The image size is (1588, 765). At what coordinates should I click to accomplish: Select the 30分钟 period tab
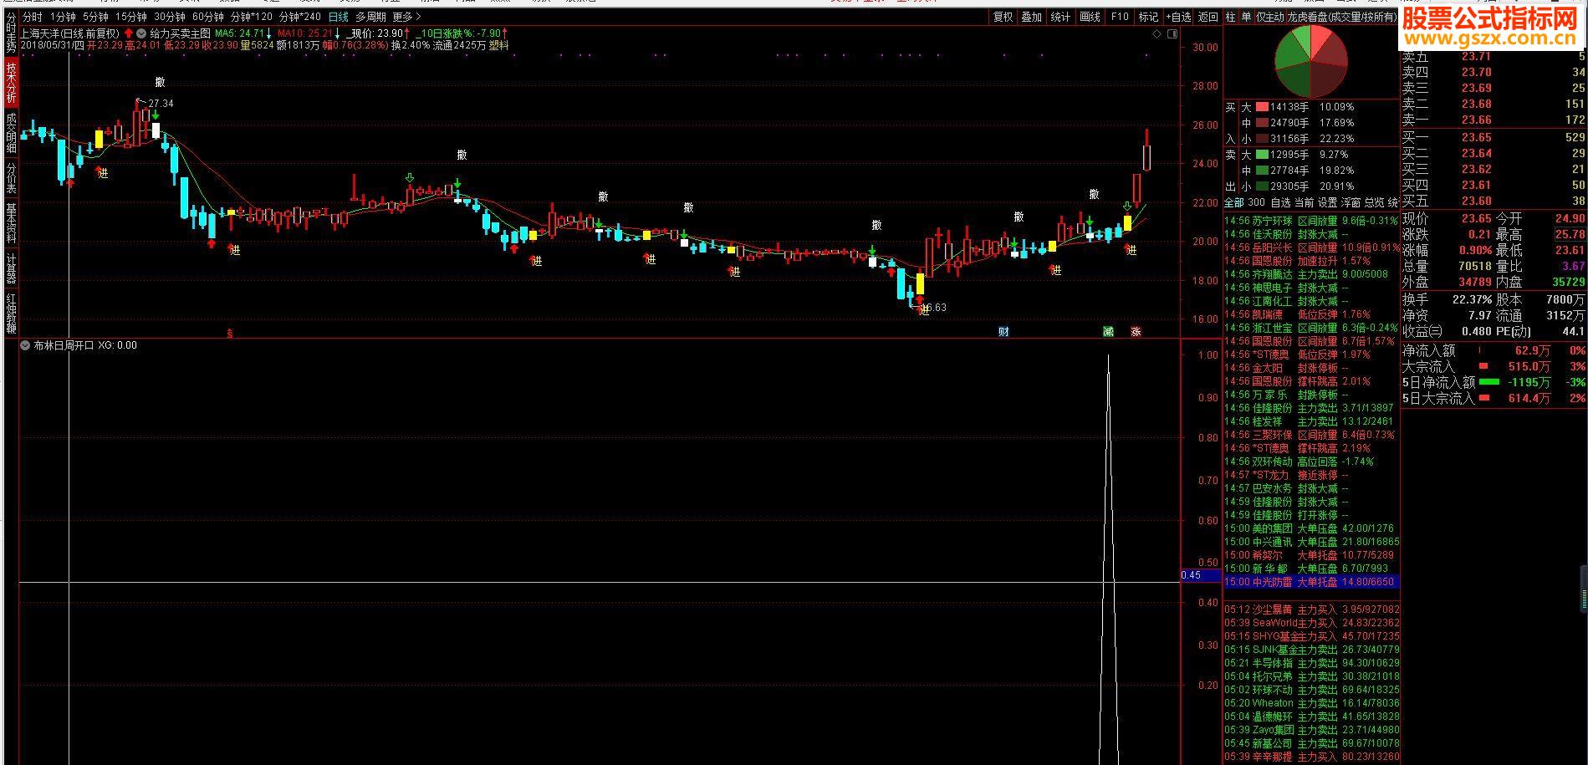coord(170,17)
